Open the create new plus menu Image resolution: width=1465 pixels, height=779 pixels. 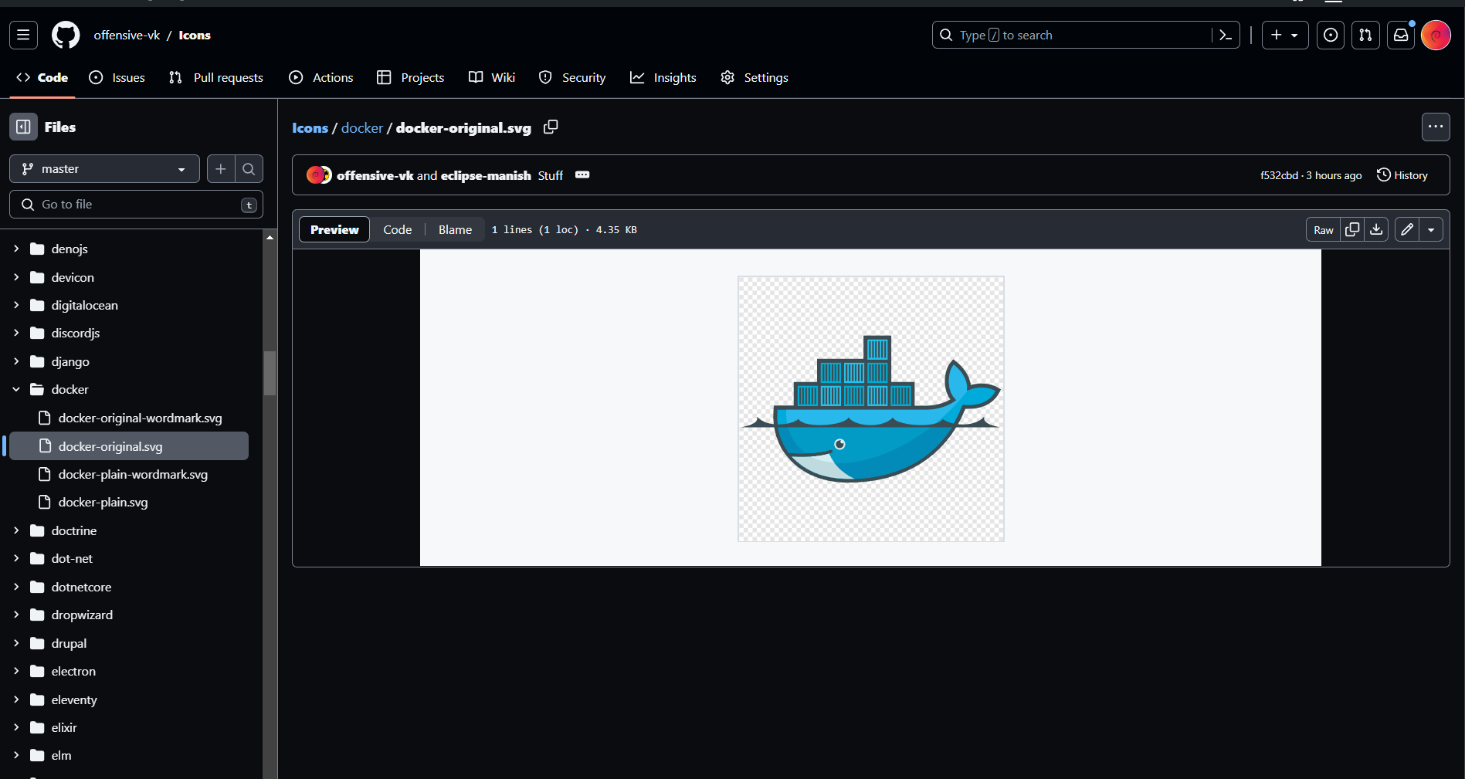click(1285, 35)
